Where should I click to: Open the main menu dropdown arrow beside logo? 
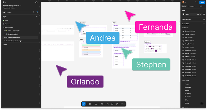5,2
